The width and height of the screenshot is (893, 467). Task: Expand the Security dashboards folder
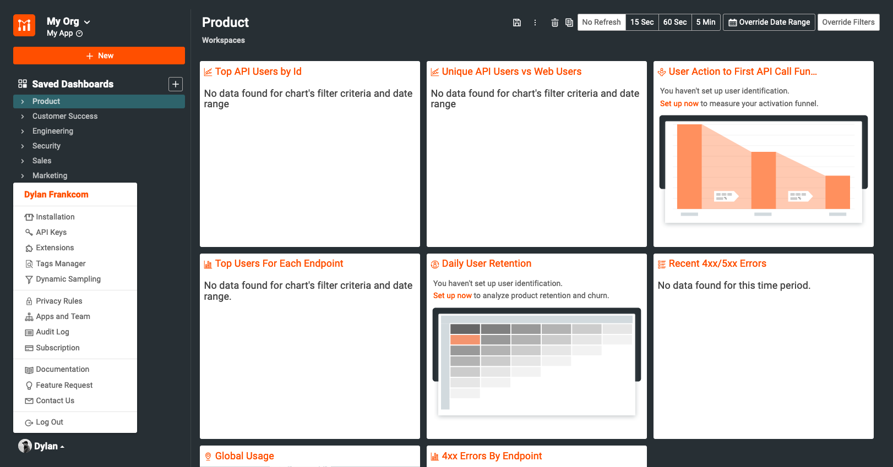23,146
